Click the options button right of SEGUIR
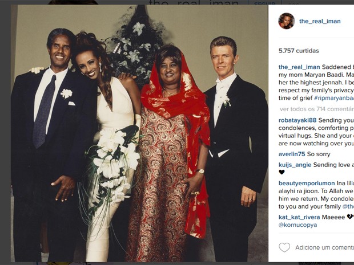This screenshot has height=265, width=354. coord(293,3)
